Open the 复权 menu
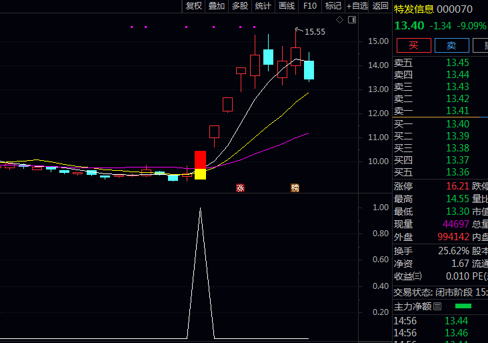 (193, 6)
